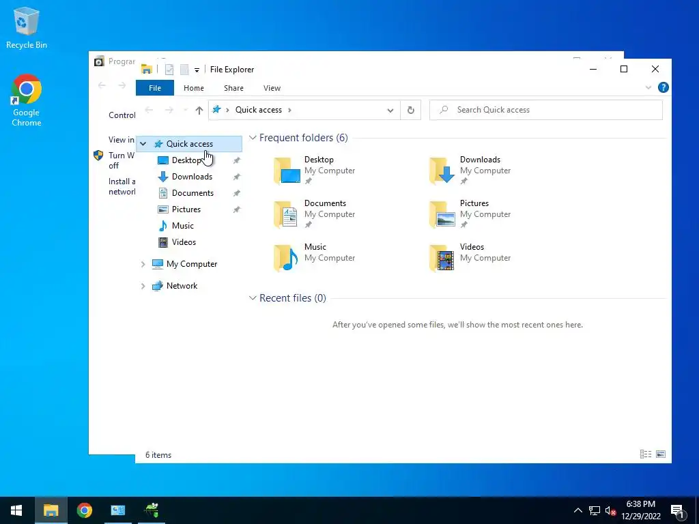Click File Explorer on the taskbar

tap(51, 510)
